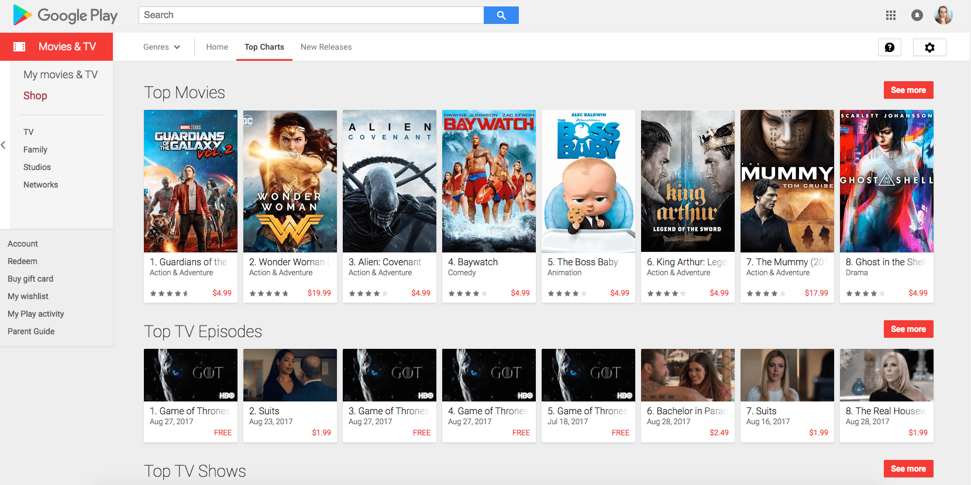
Task: Click Alien: Covenant star rating
Action: [369, 293]
